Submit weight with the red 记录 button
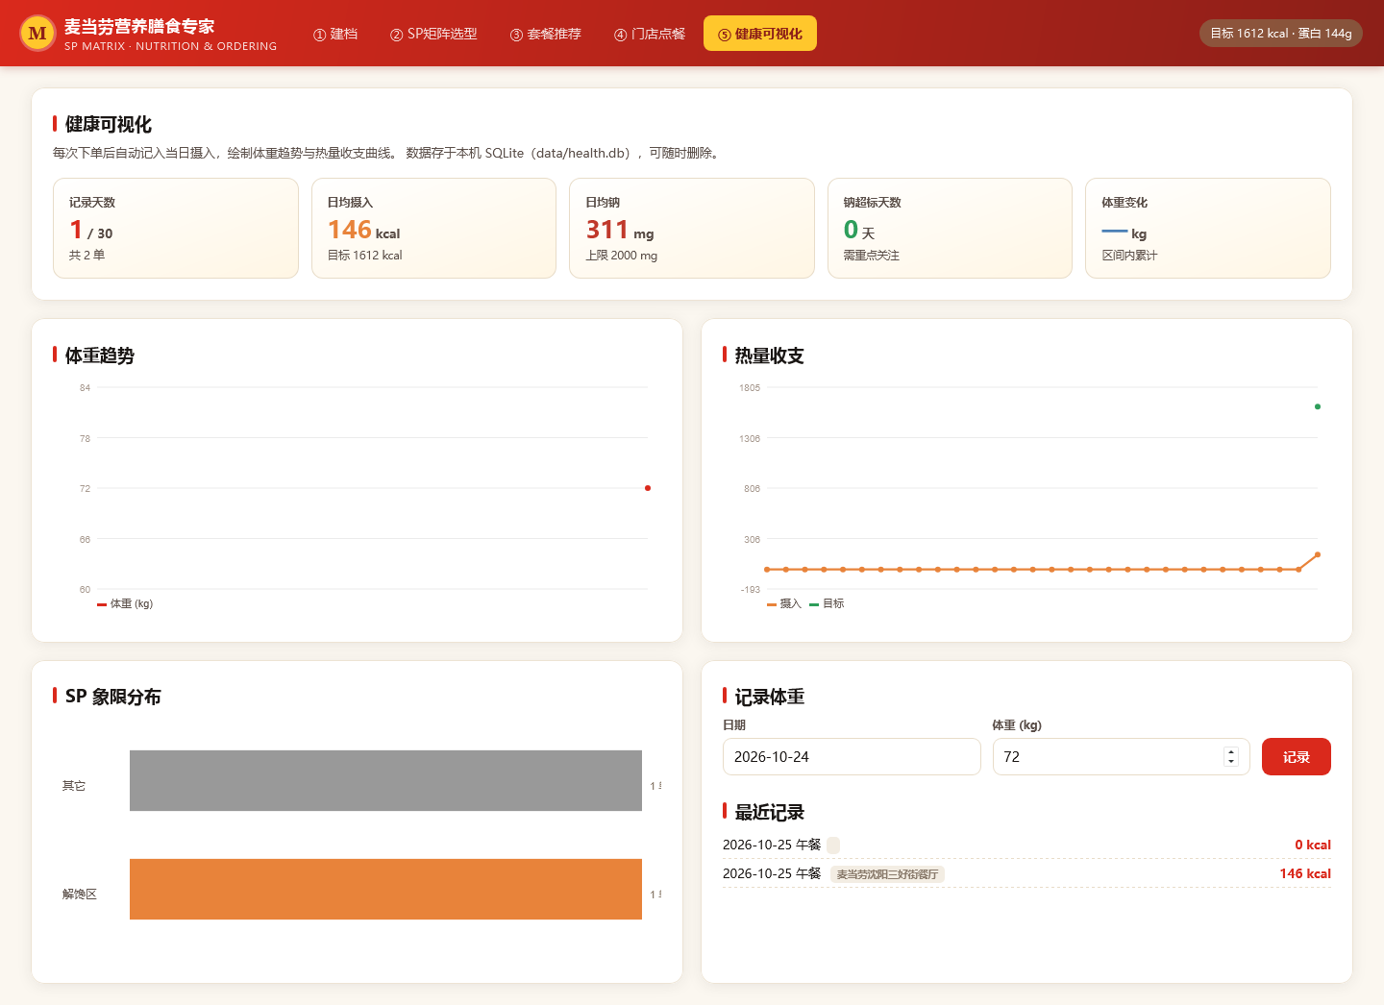1384x1005 pixels. coord(1297,757)
